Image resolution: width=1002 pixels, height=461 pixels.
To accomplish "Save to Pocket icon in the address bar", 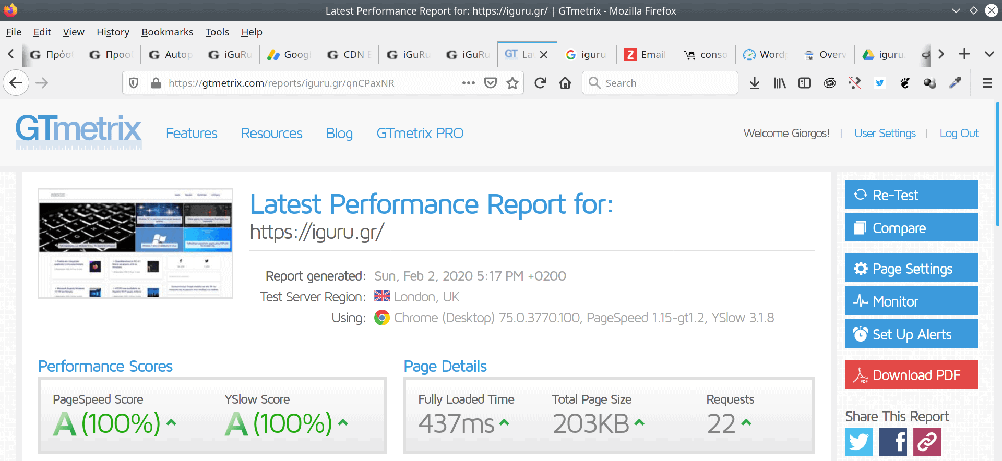I will [x=491, y=83].
